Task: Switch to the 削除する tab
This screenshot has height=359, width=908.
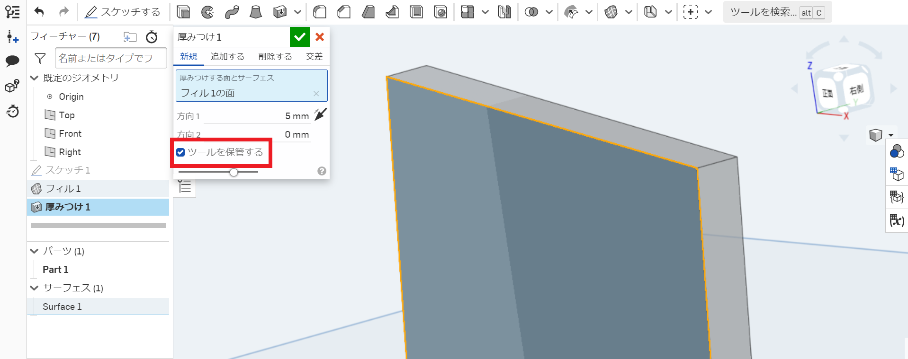Action: pos(275,57)
